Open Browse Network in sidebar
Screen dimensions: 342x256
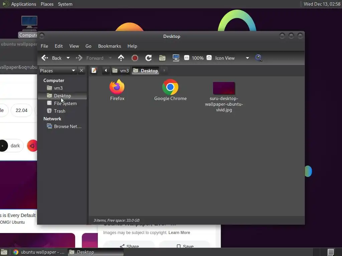pyautogui.click(x=62, y=126)
